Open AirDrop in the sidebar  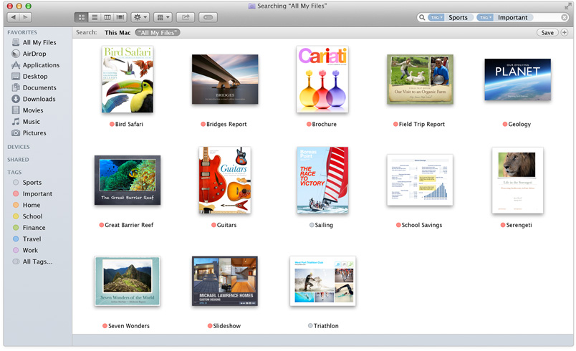coord(34,54)
